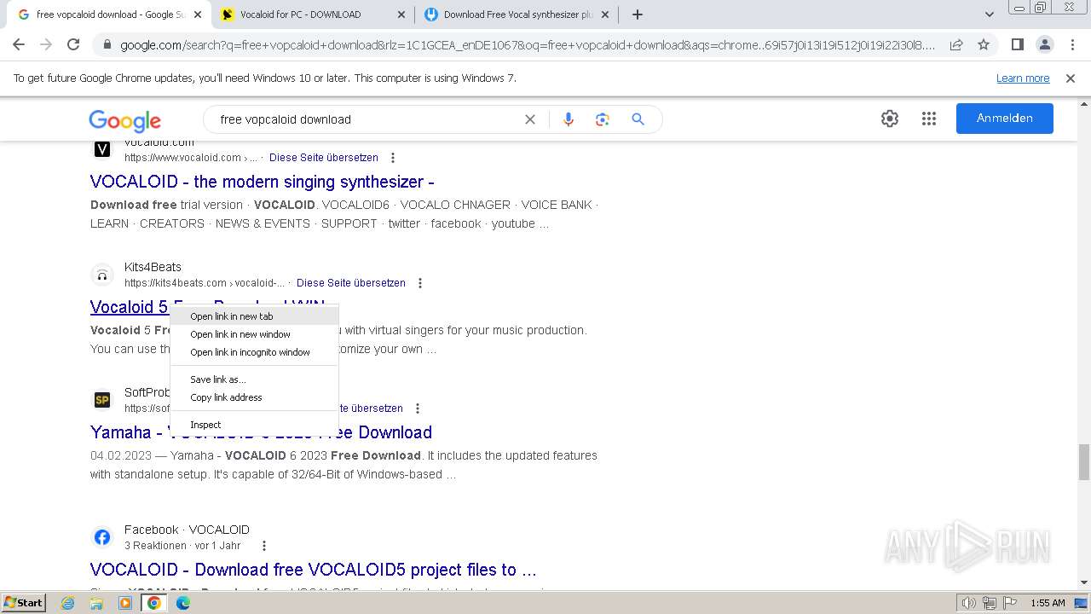
Task: Choose 'Open link in new window'
Action: tap(254, 334)
